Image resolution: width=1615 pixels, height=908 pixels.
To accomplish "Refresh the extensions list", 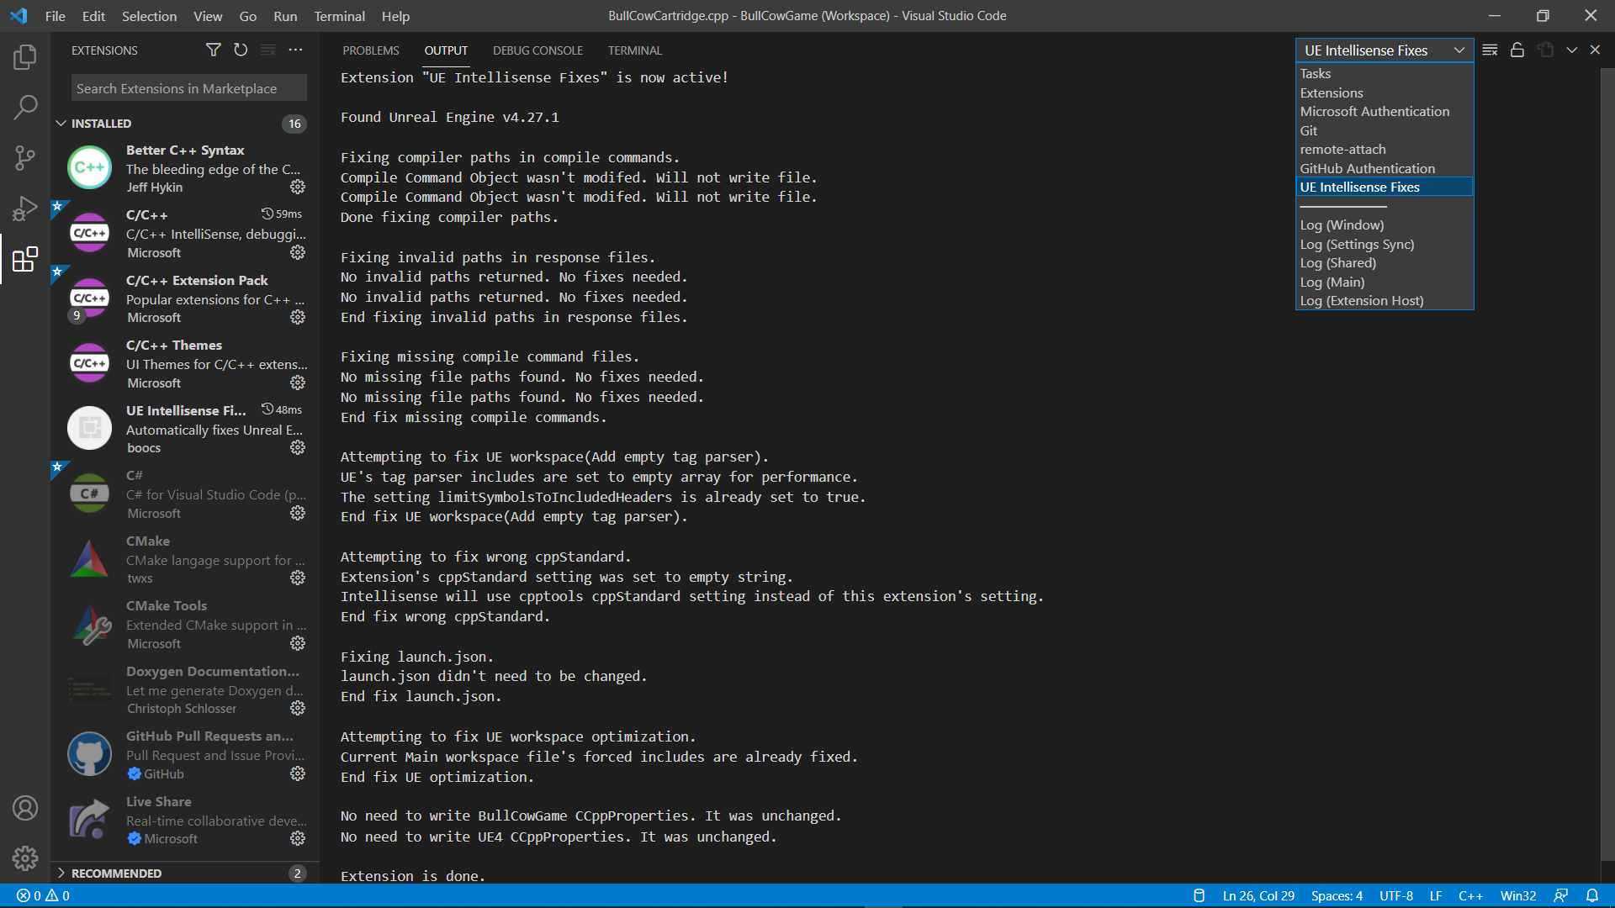I will (241, 50).
